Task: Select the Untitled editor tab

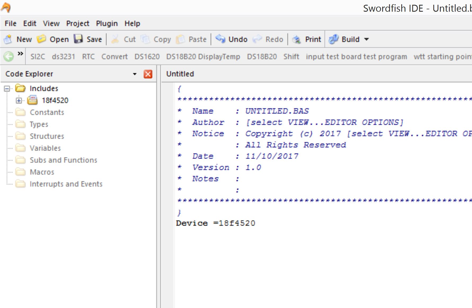Action: (x=180, y=74)
